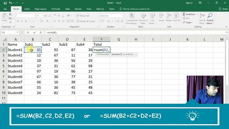The image size is (229, 129).
Task: Collapse the ribbon with the up chevron
Action: click(226, 27)
